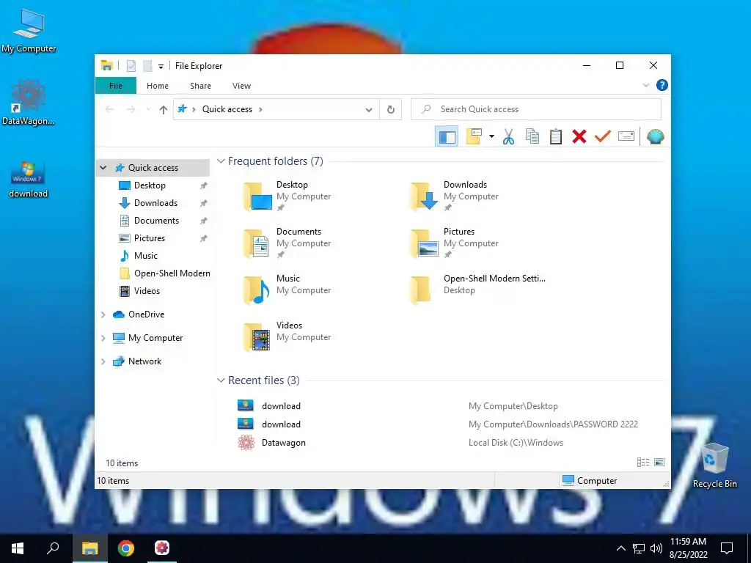The height and width of the screenshot is (563, 751).
Task: Select the My Computer desktop icon
Action: [x=29, y=31]
